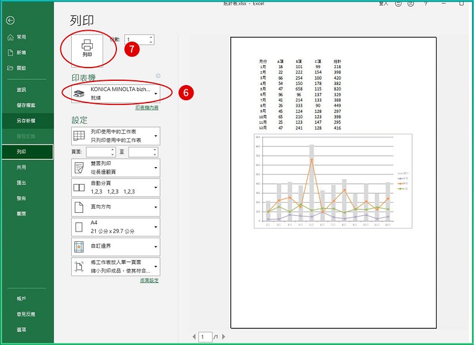Click the printer info icon beside 印表機
This screenshot has width=474, height=345.
(158, 76)
